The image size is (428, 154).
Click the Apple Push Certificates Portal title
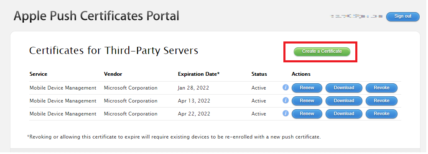click(97, 16)
